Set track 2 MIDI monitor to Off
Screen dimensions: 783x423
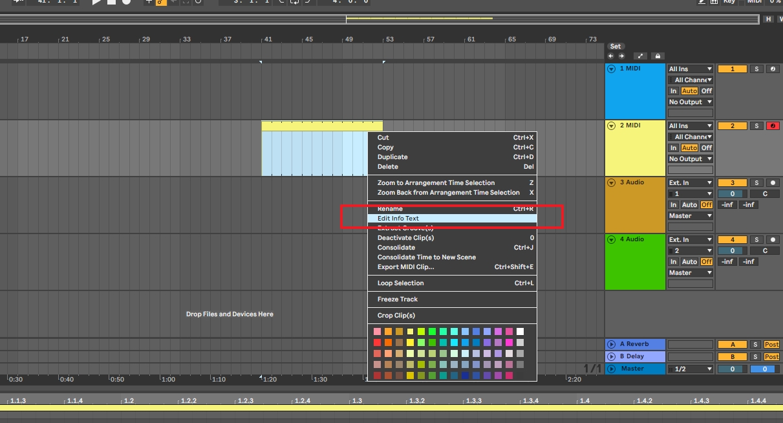coord(707,148)
